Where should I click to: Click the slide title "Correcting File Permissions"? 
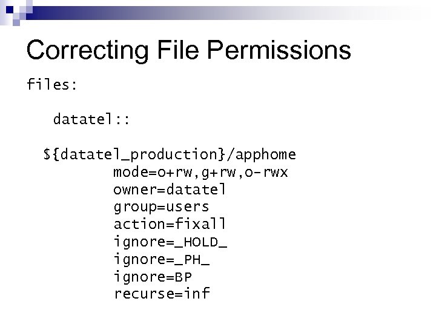pyautogui.click(x=188, y=50)
